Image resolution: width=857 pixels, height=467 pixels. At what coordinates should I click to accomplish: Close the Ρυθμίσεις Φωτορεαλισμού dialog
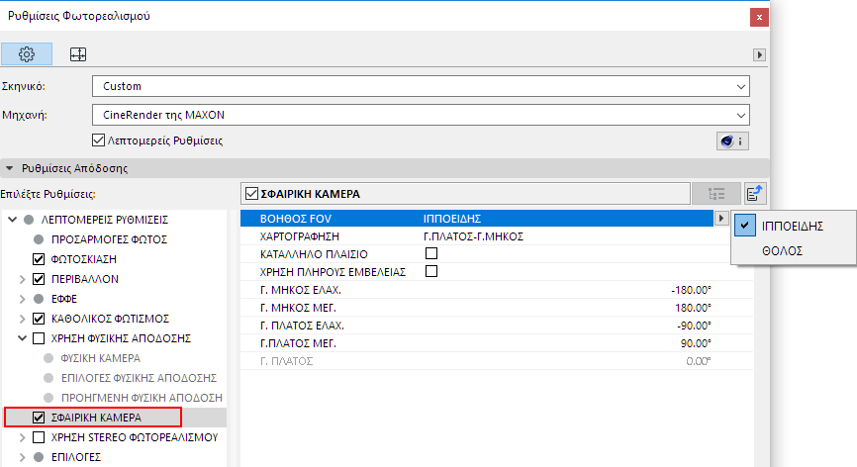click(759, 18)
